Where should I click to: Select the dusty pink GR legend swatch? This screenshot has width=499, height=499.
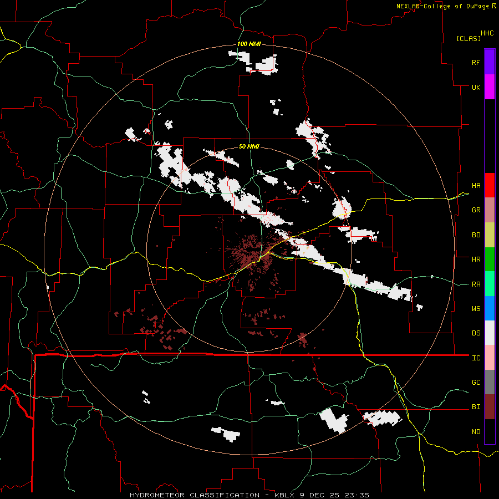(x=490, y=210)
